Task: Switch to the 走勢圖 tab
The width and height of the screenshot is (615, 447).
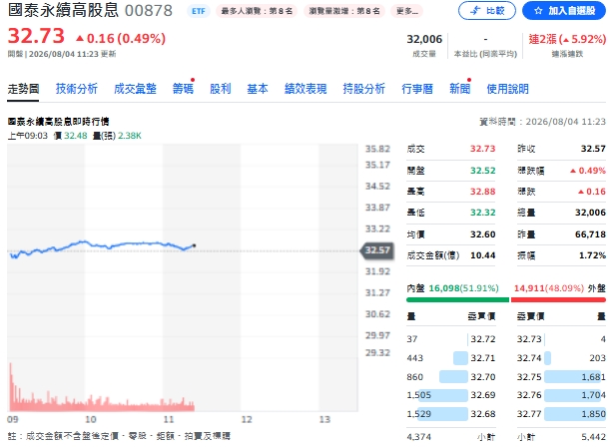Action: (x=23, y=89)
